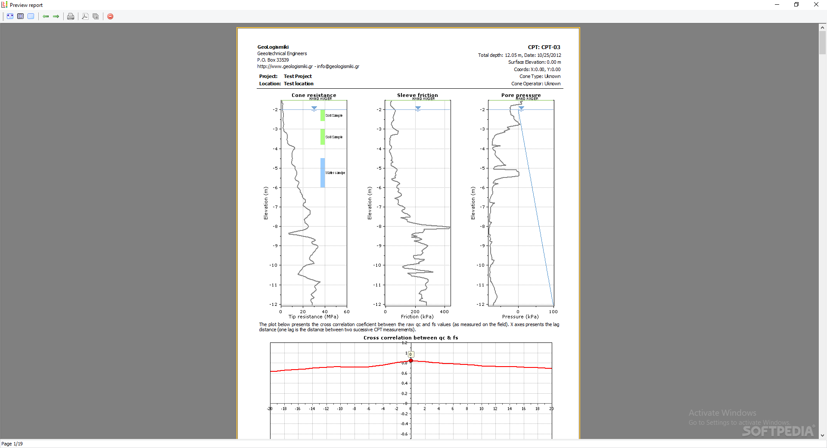827x448 pixels.
Task: Click the 'Page 1/19' status text
Action: tap(12, 444)
